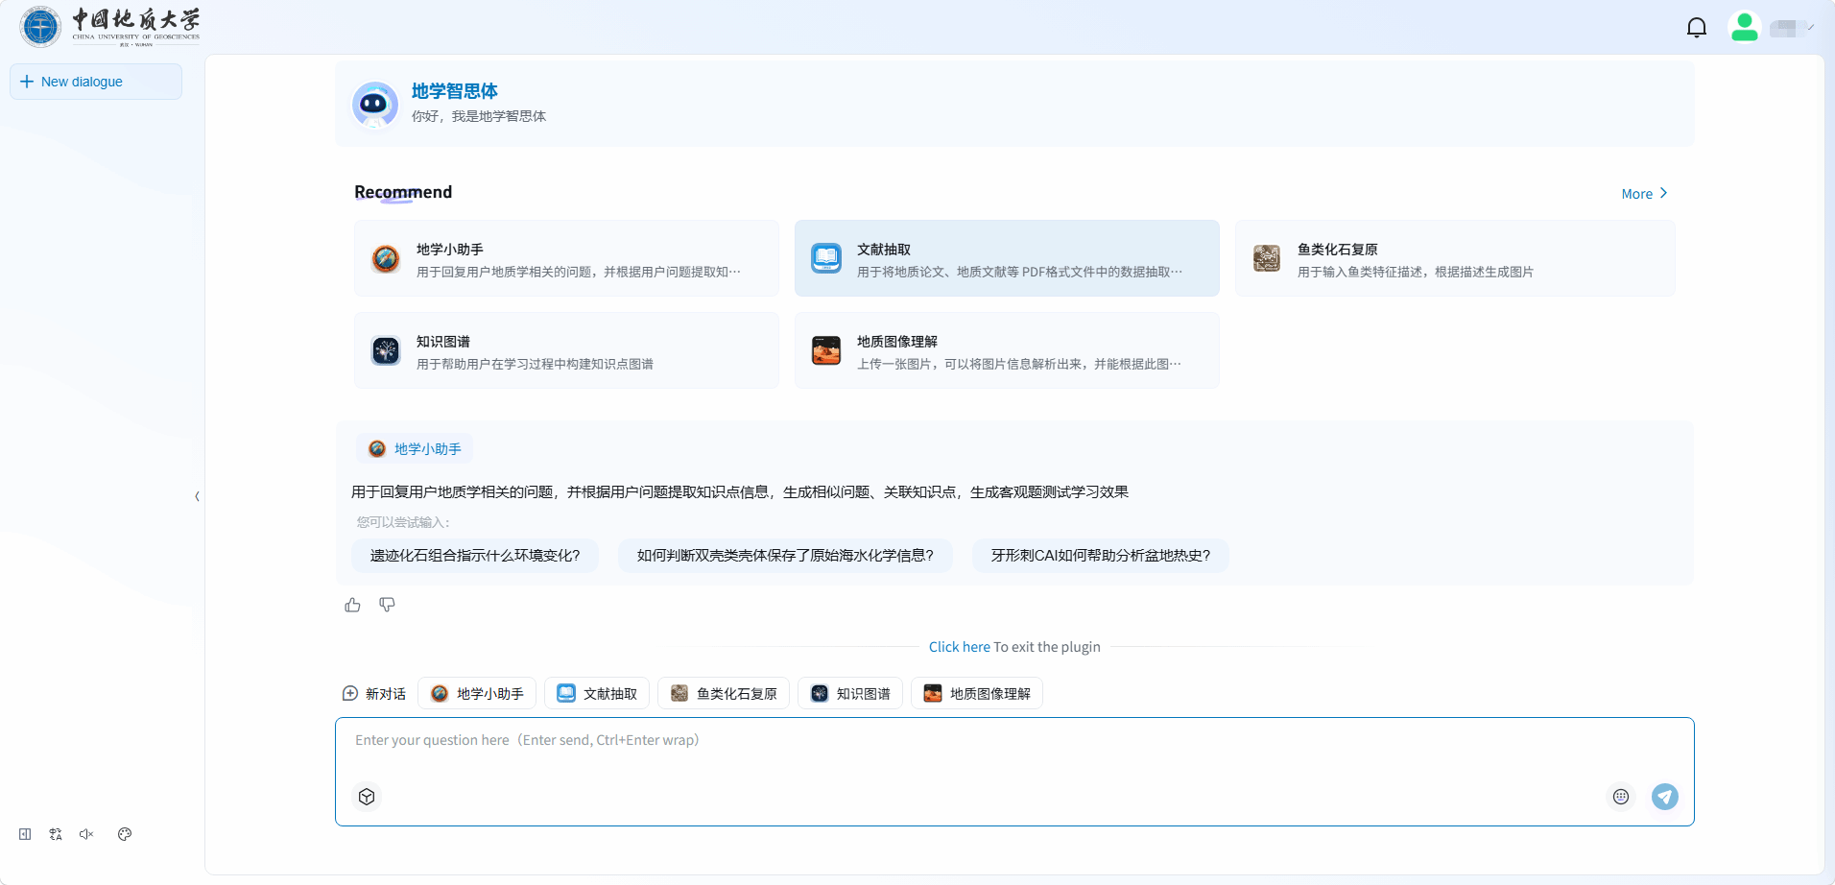Open the theme palette icon
This screenshot has width=1835, height=885.
pyautogui.click(x=125, y=834)
